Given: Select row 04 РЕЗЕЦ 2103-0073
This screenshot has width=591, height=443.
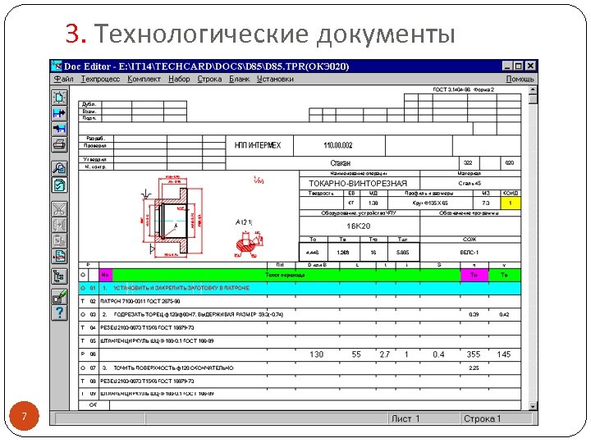Looking at the screenshot, I should click(x=300, y=327).
